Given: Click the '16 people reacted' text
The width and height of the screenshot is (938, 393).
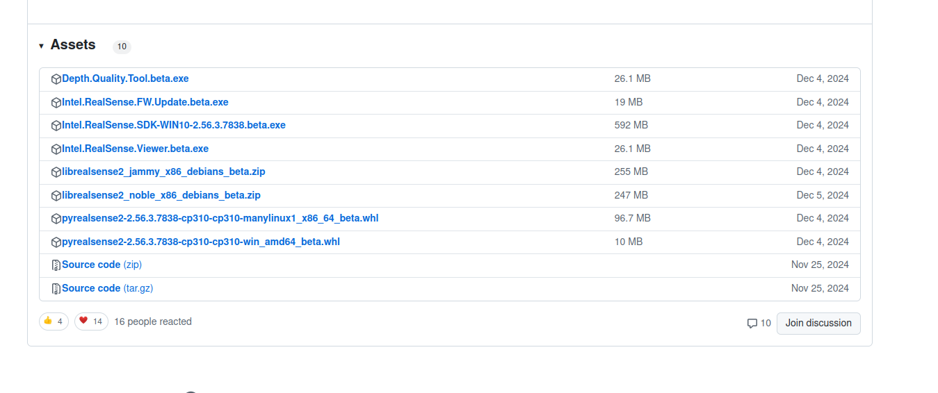Looking at the screenshot, I should click(x=153, y=321).
